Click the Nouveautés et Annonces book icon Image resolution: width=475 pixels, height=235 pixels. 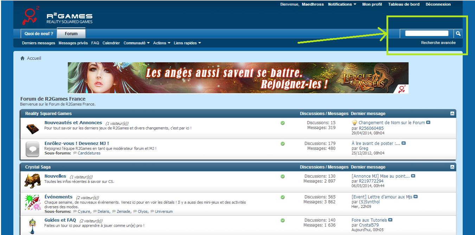[x=33, y=128]
